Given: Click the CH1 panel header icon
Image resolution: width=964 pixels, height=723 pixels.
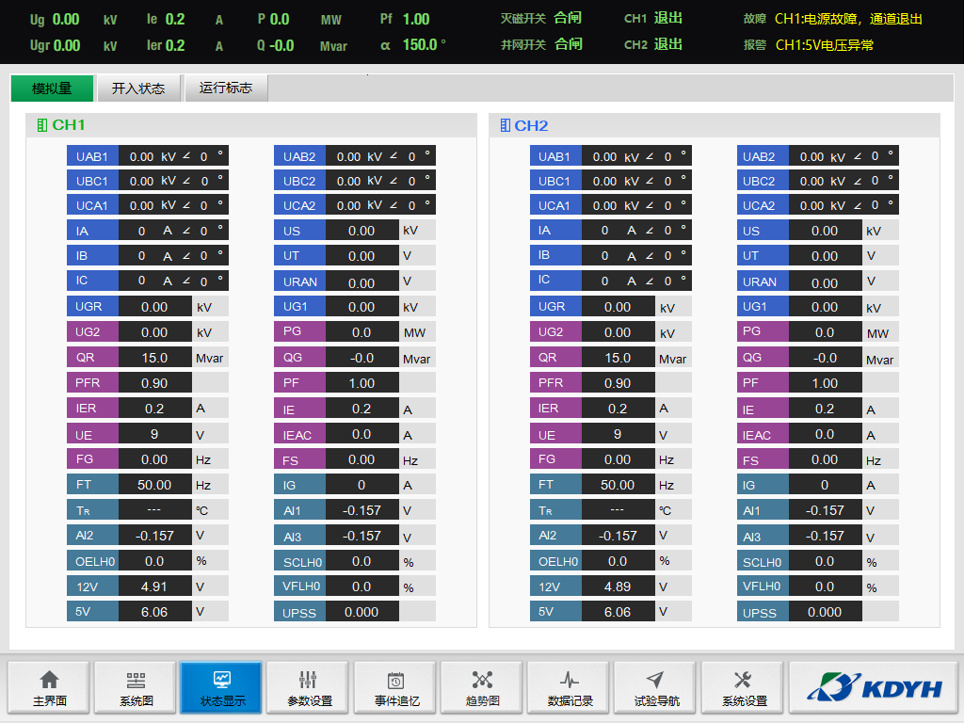Looking at the screenshot, I should pos(41,125).
